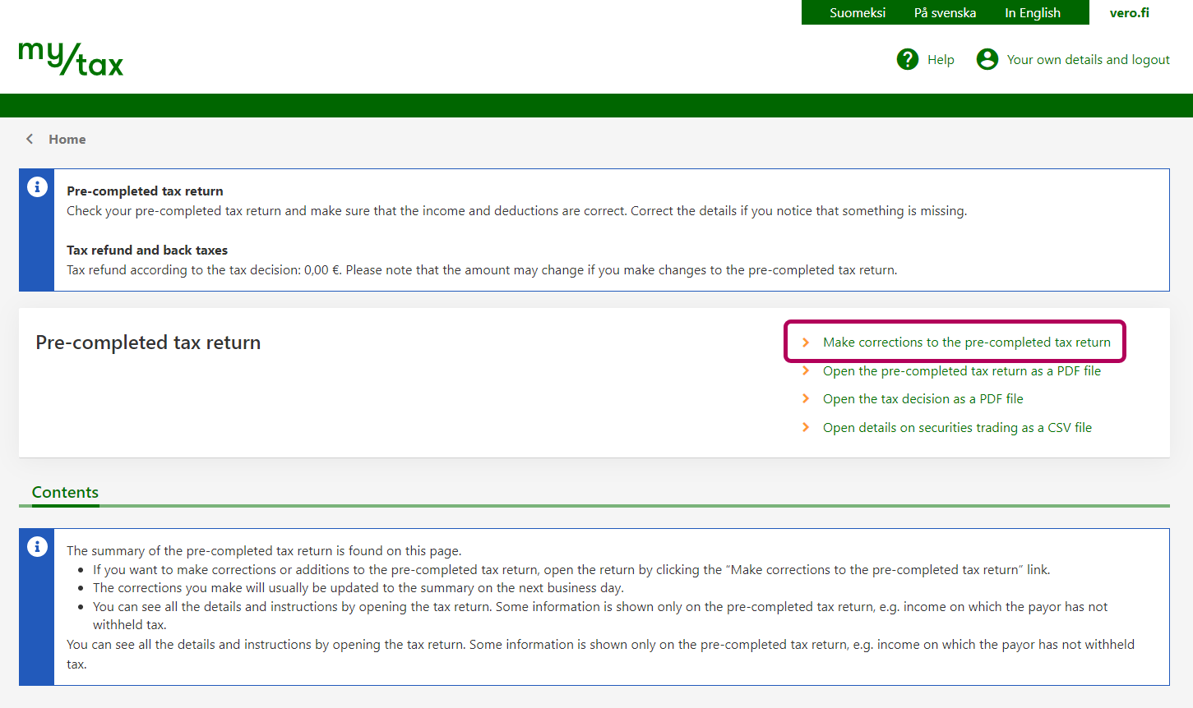Click orange arrow beside securities trading CSV link

pos(806,428)
